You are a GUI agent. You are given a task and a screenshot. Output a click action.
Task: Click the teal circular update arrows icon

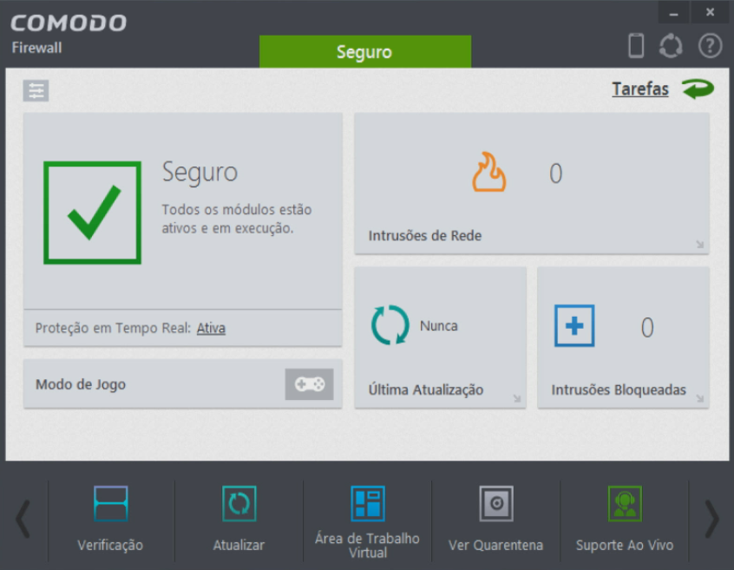click(390, 324)
